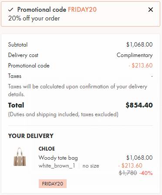Click the no size label
The height and width of the screenshot is (195, 162).
click(x=91, y=166)
